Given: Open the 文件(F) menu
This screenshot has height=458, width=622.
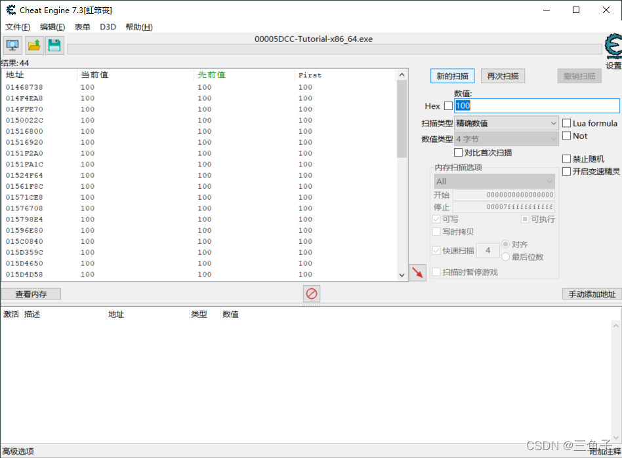Looking at the screenshot, I should pos(18,27).
